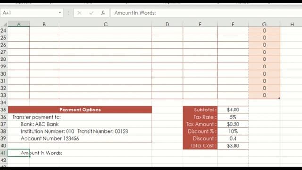Viewport: 302px width, 170px height.
Task: Select column B header
Action: point(44,24)
